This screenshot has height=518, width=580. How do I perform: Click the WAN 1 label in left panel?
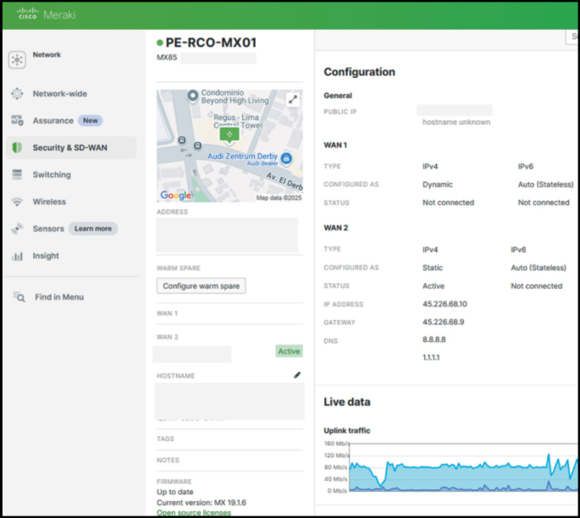tap(167, 313)
